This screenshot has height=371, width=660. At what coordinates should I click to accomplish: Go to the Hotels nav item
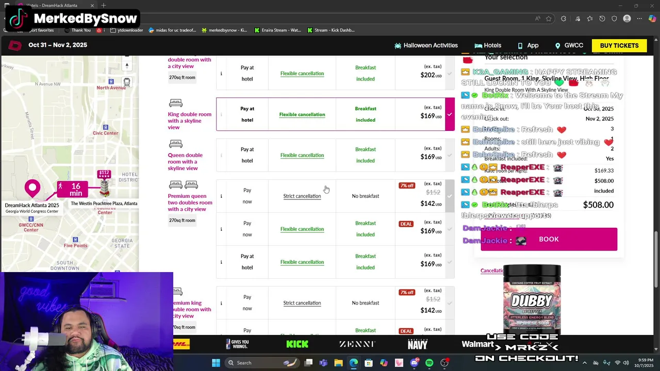[488, 45]
